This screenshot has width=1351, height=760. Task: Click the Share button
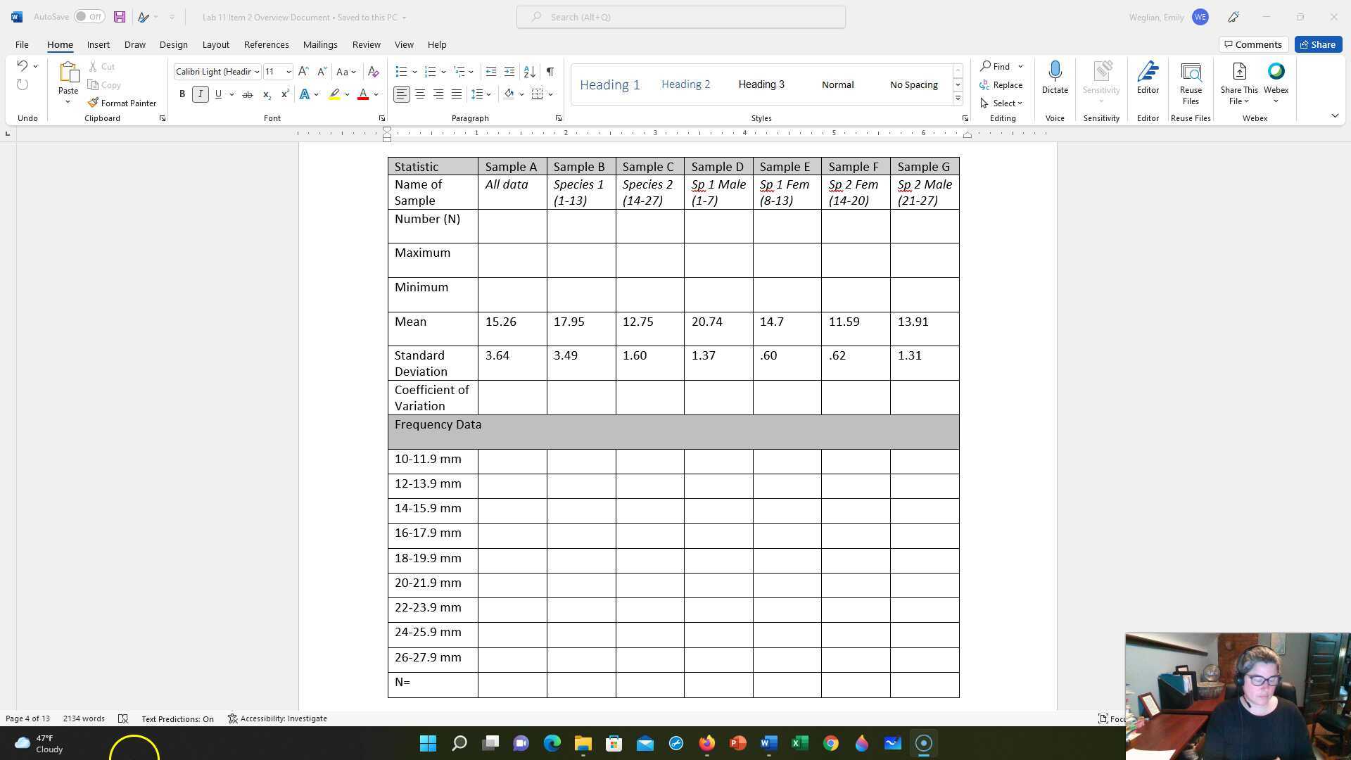[1317, 44]
